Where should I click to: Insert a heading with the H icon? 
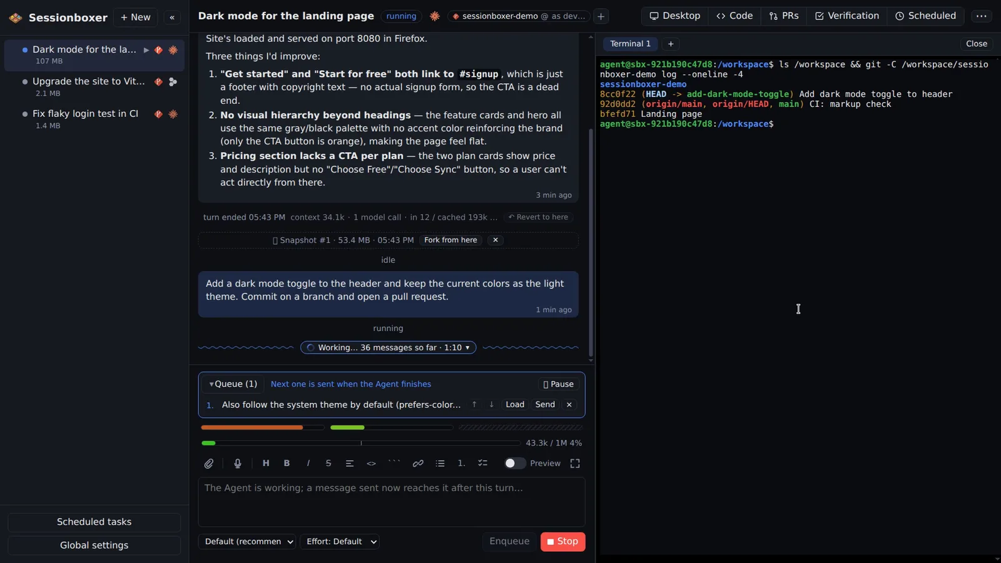266,464
